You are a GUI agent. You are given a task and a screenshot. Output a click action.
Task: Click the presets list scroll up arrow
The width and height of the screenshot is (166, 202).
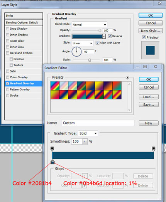(129, 84)
